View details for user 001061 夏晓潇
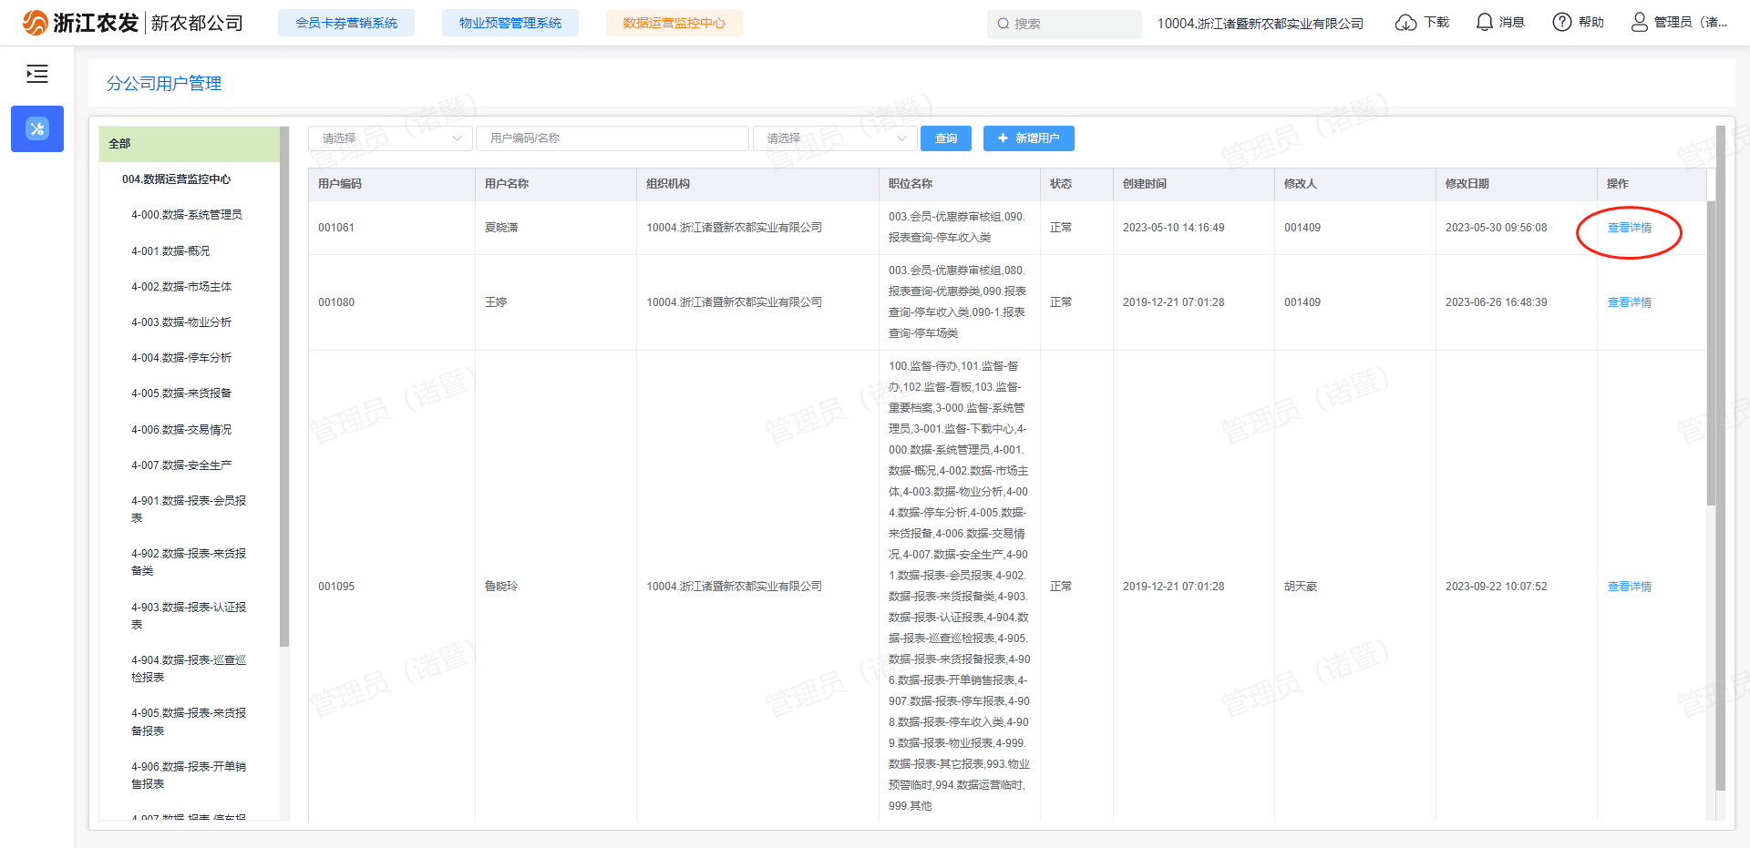1750x848 pixels. 1630,228
